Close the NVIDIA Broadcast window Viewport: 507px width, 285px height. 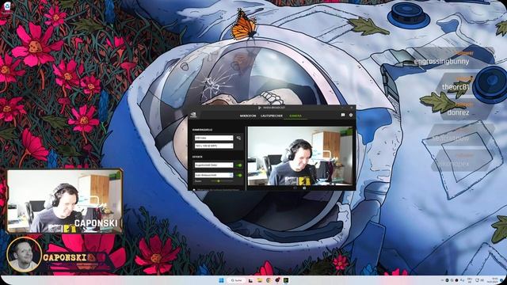pyautogui.click(x=352, y=108)
